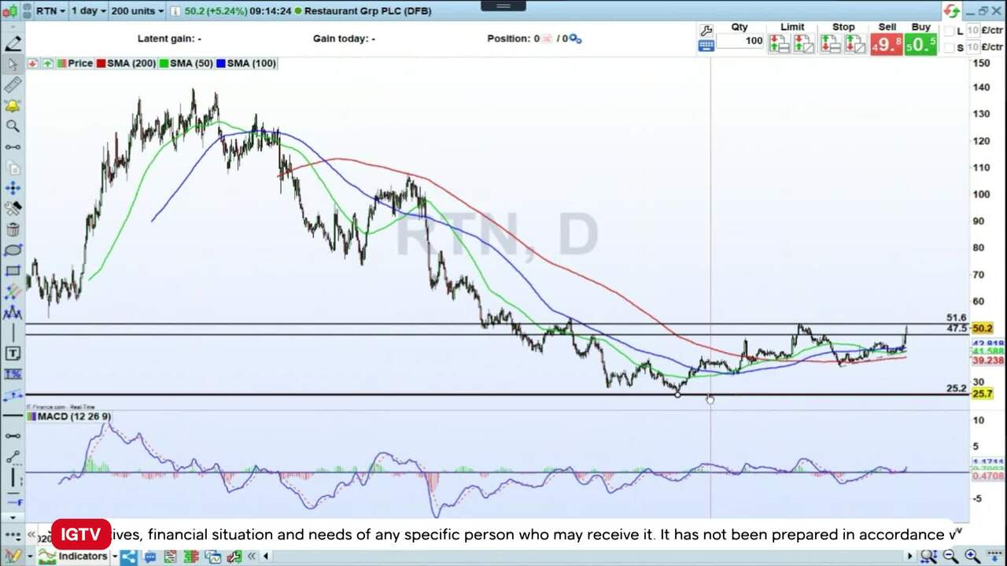The height and width of the screenshot is (566, 1007).
Task: Open the 1 day timeframe dropdown
Action: coord(87,11)
